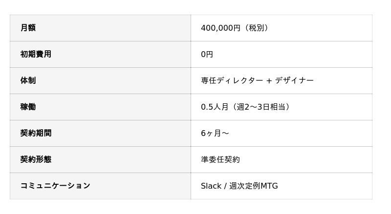The height and width of the screenshot is (214, 391).
Task: Click the 契約期間 label cell
Action: click(x=36, y=134)
